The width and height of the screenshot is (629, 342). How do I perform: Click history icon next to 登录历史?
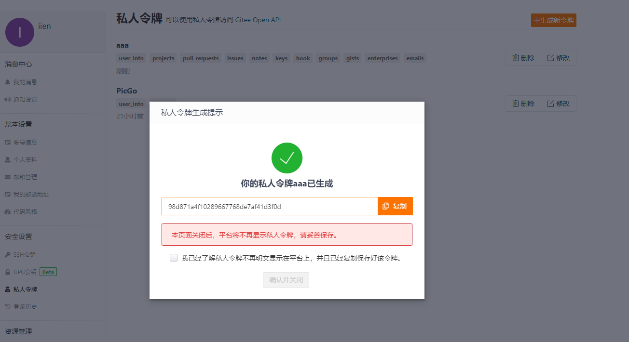click(x=7, y=307)
